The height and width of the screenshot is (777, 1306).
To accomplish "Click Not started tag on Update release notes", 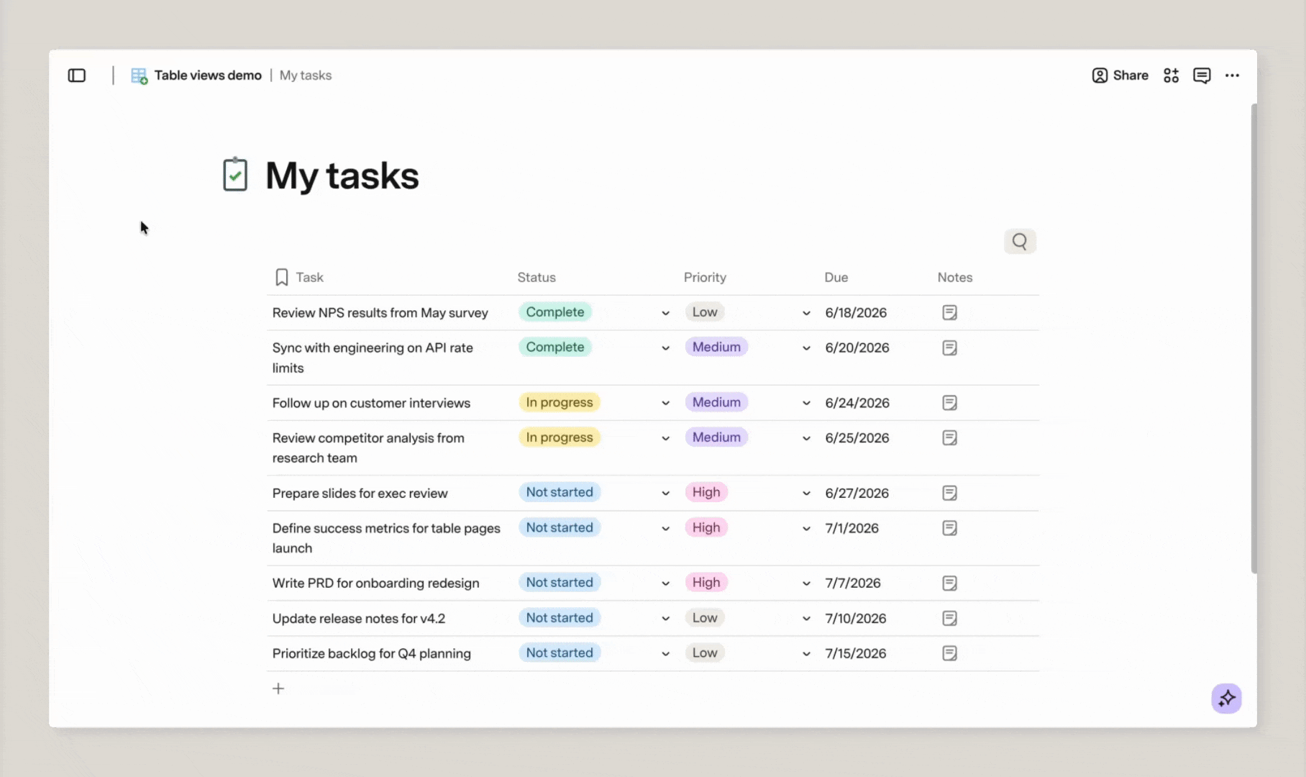I will pyautogui.click(x=560, y=617).
